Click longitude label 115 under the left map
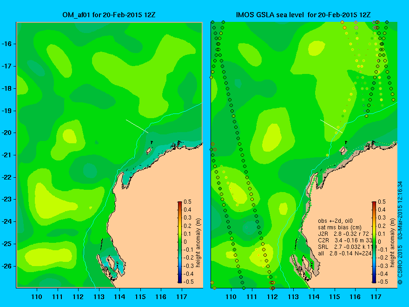Screen dimensions: 409x307 tap(140, 297)
